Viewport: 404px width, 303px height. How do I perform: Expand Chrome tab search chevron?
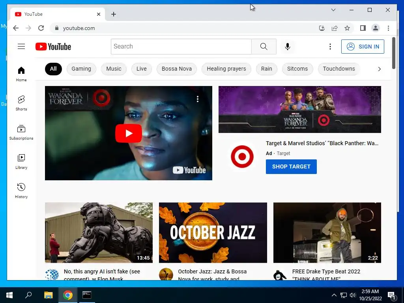333,10
